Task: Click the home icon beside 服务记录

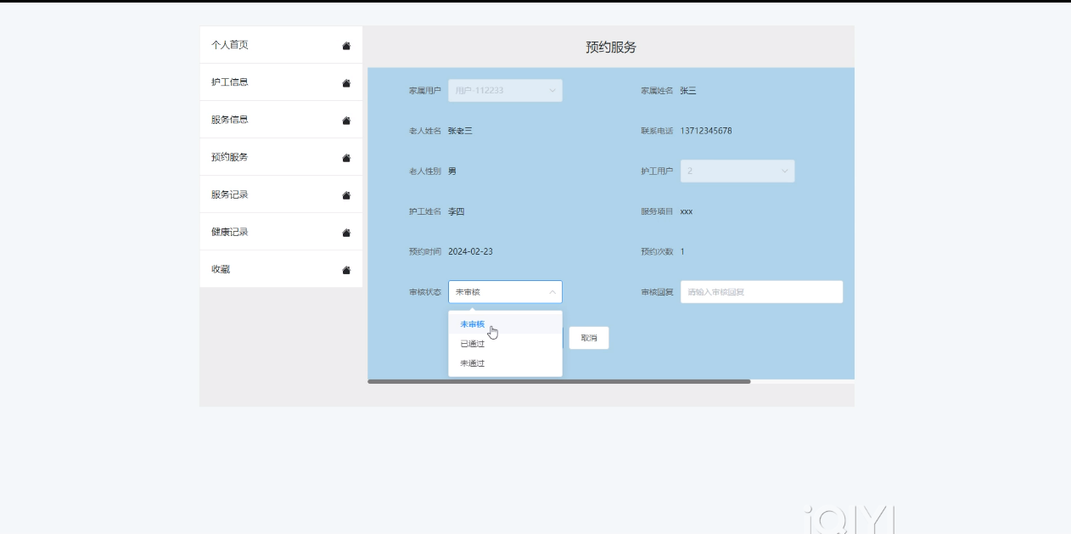Action: pyautogui.click(x=346, y=195)
